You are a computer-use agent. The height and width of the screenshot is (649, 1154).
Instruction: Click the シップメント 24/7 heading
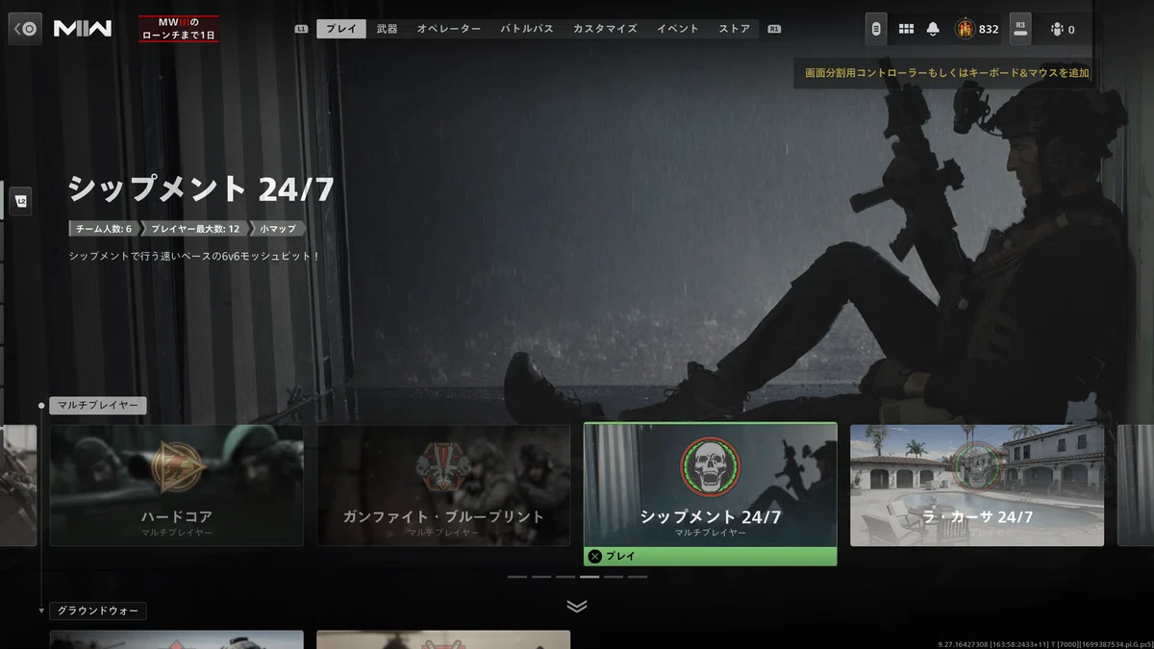201,189
